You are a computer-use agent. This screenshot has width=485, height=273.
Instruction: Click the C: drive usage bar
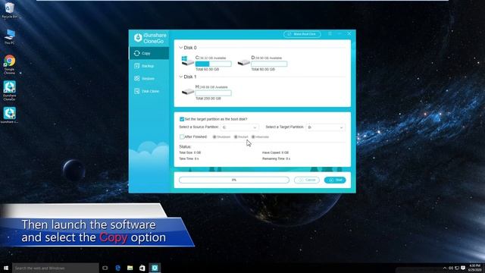(x=214, y=64)
